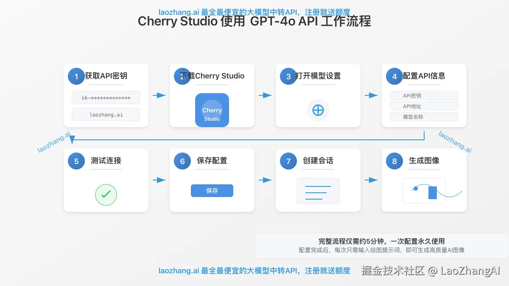
Task: Click the step 6 numbered circle
Action: (182, 161)
